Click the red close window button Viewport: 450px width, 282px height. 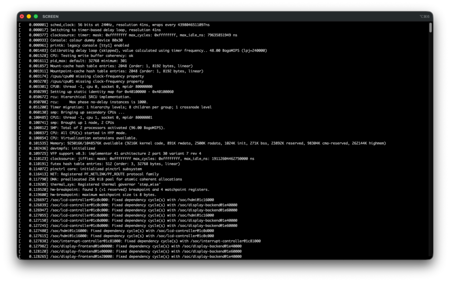(x=22, y=16)
